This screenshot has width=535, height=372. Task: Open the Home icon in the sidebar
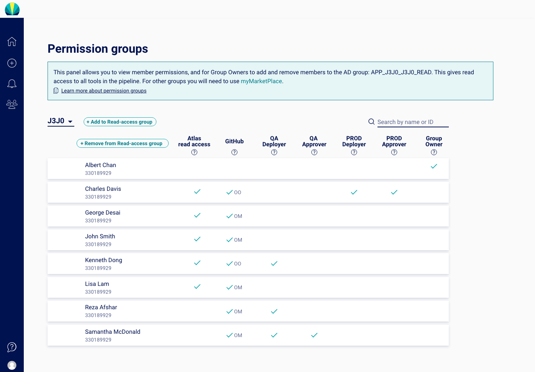click(x=12, y=42)
